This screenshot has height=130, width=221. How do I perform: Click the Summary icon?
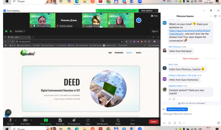pos(60,122)
